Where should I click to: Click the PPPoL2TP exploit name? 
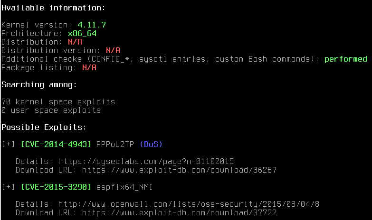click(x=115, y=144)
